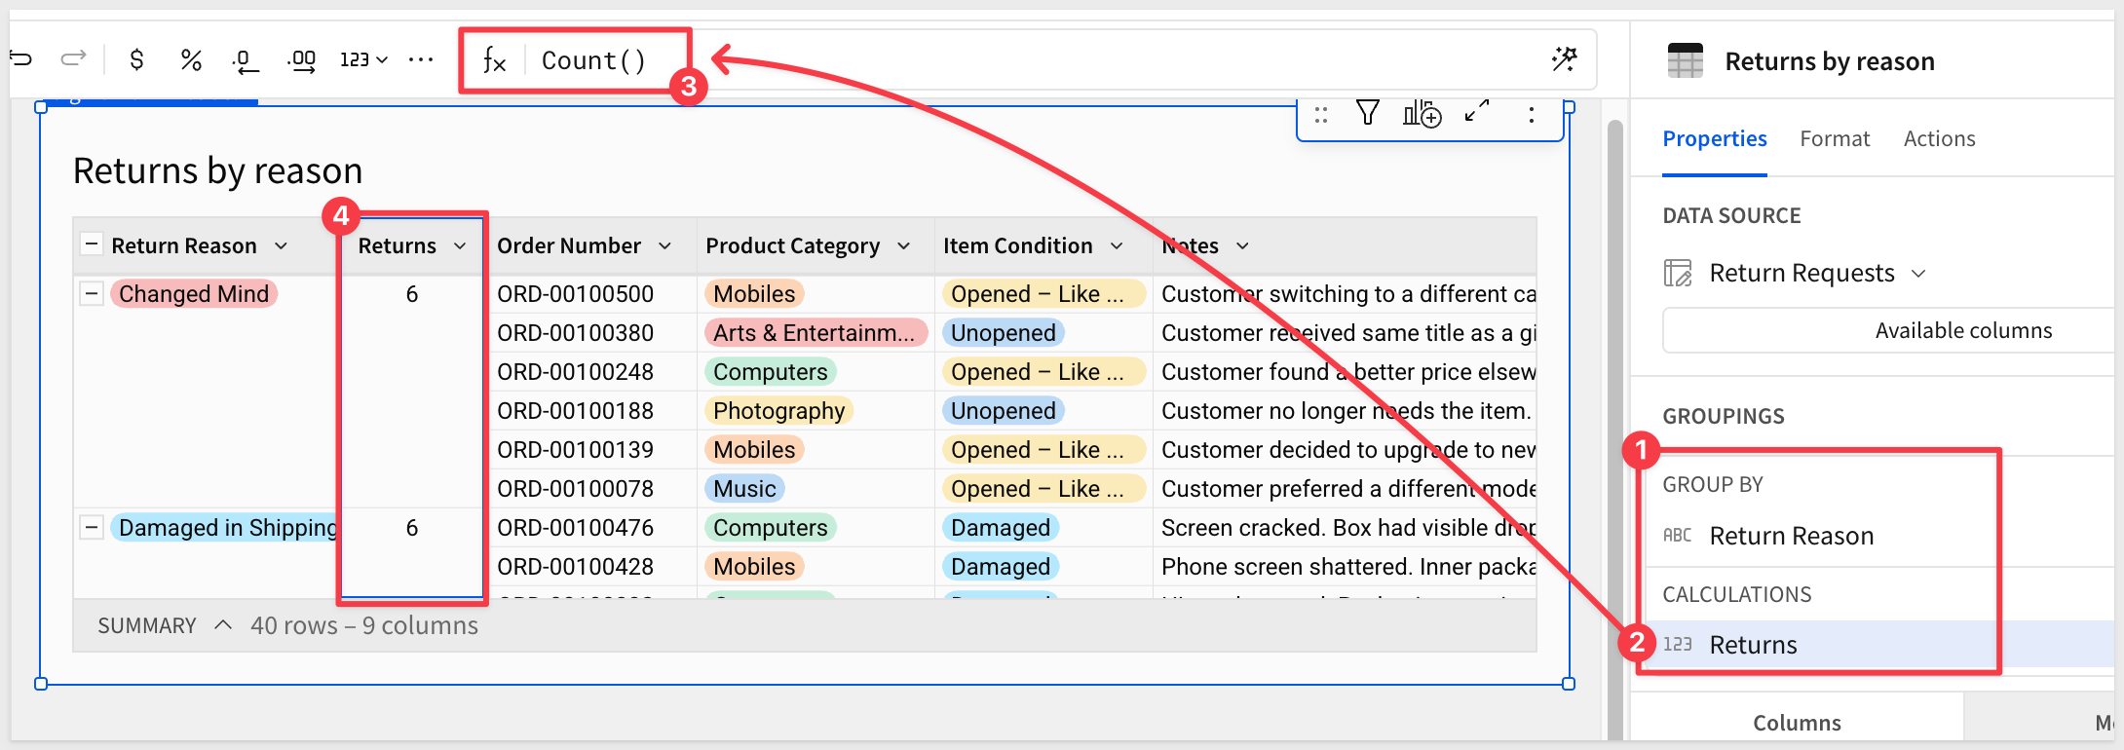2124x750 pixels.
Task: Open the Product Category column menu
Action: [904, 246]
